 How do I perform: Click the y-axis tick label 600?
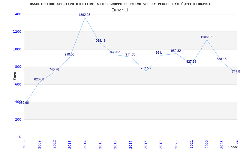[18, 84]
